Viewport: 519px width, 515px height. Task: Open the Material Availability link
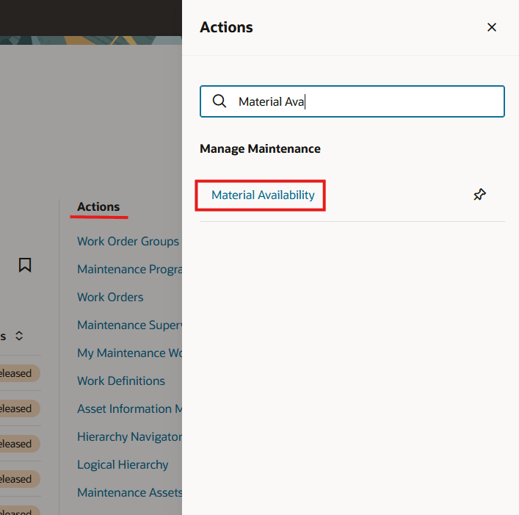point(263,195)
